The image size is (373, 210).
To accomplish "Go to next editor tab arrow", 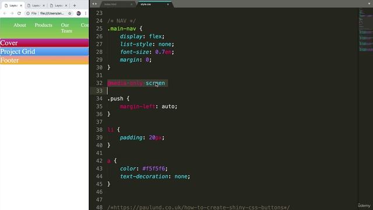I will point(96,4).
